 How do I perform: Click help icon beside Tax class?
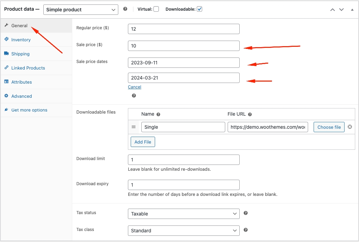coord(246,230)
